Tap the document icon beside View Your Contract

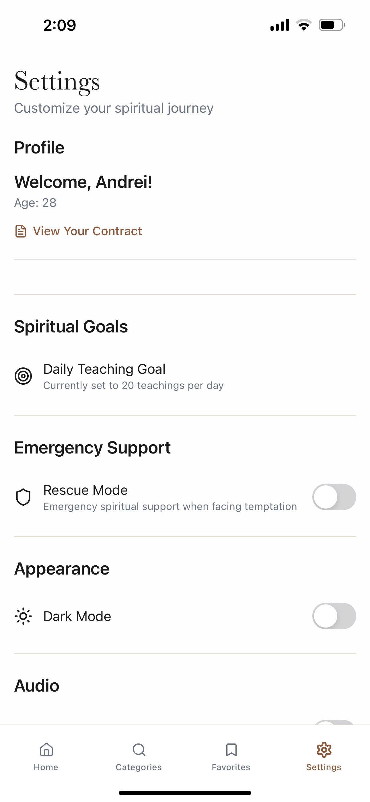[21, 231]
